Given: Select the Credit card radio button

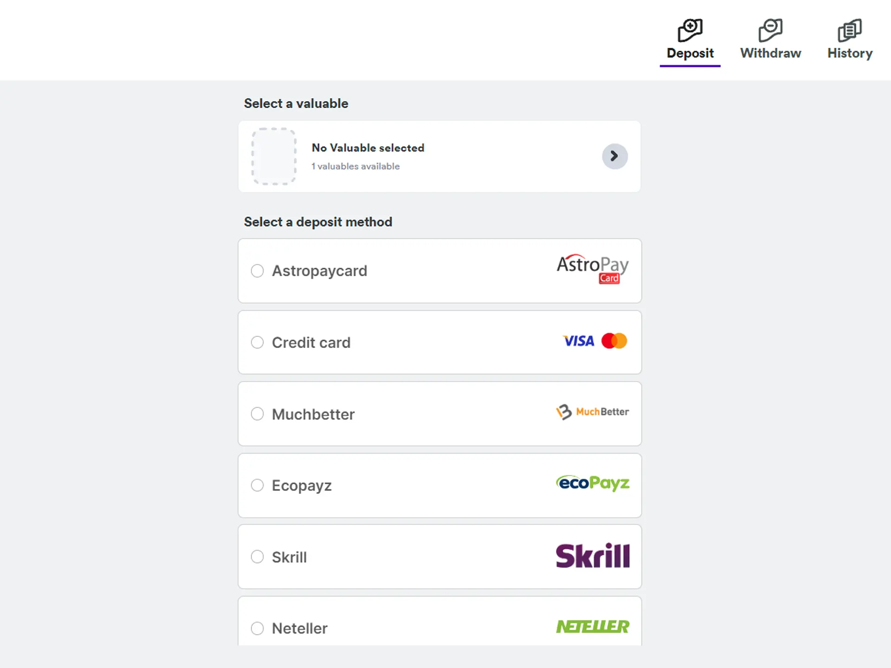Looking at the screenshot, I should (258, 342).
